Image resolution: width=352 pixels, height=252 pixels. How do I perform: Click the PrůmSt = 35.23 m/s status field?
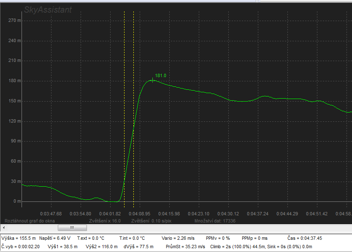[186, 247]
